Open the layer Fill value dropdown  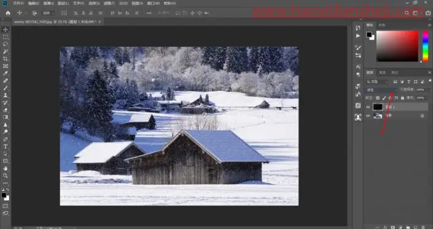click(429, 98)
